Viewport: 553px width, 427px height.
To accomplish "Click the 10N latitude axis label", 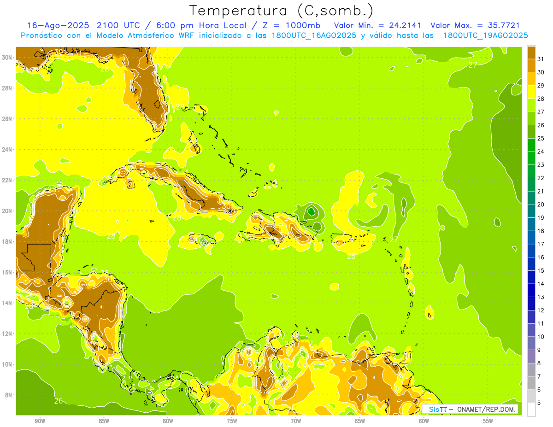I will pos(7,364).
